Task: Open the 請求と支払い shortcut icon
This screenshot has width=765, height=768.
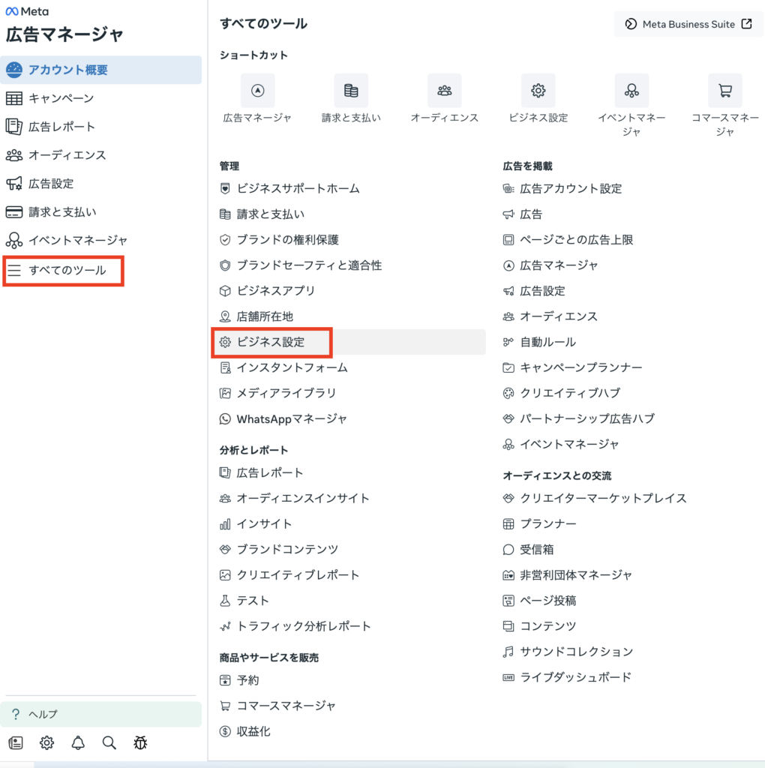Action: [351, 91]
